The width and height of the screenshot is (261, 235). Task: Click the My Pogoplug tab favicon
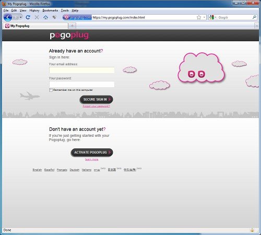click(x=7, y=26)
